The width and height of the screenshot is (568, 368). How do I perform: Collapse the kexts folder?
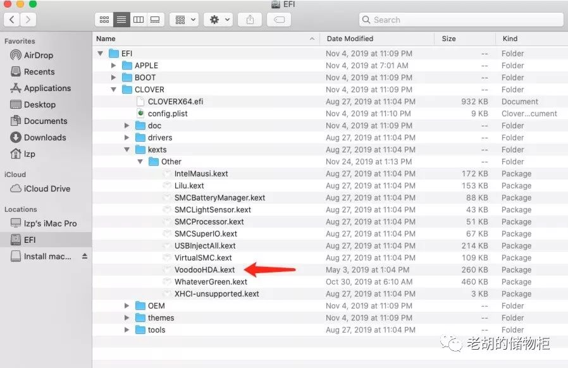pyautogui.click(x=127, y=150)
